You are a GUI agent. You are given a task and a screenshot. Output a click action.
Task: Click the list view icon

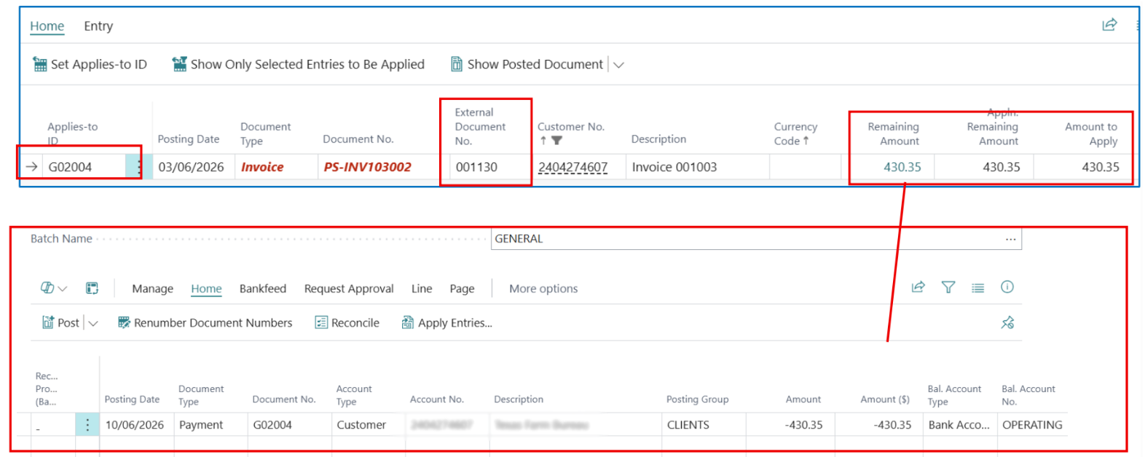pyautogui.click(x=977, y=288)
